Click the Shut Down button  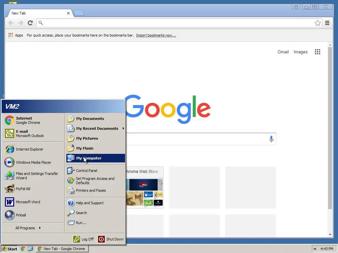click(111, 239)
